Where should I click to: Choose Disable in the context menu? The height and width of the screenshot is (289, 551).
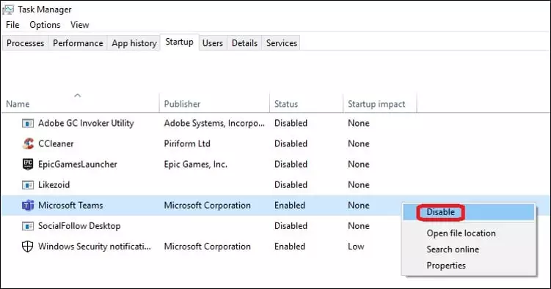[x=469, y=212]
